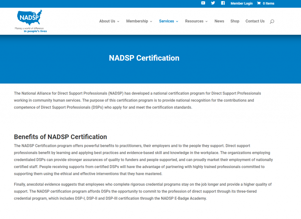The width and height of the screenshot is (301, 219).
Task: Open the site search
Action: pyautogui.click(x=272, y=21)
